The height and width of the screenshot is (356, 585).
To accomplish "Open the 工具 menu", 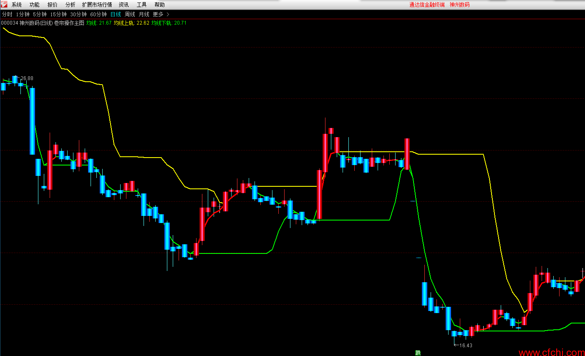I will (x=142, y=5).
